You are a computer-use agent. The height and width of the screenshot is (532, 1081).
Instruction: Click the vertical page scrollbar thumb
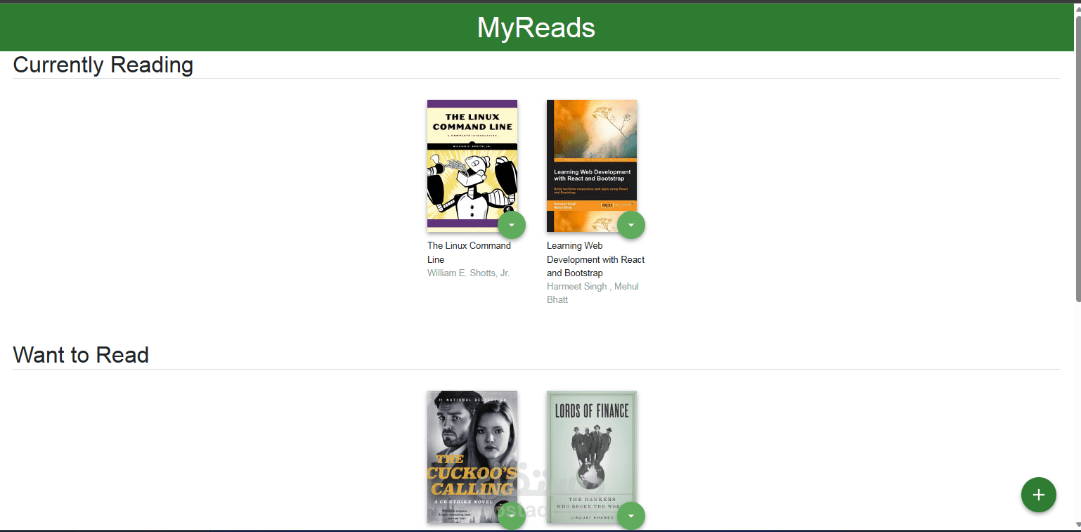click(1077, 158)
